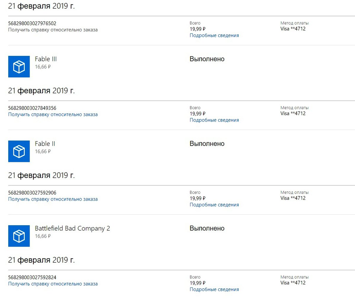Click the Fable II product box icon
Screen dimensions: 355x299
click(19, 151)
